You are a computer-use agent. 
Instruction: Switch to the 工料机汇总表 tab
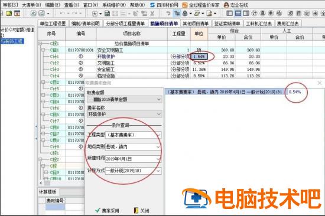[259, 24]
